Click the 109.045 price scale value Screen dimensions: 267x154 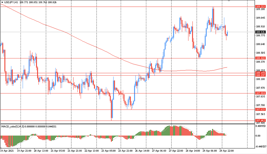[x=261, y=18]
